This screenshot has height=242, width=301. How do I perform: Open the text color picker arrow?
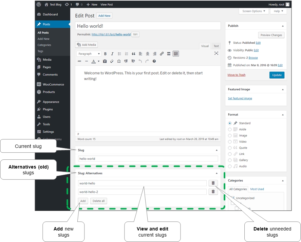tap(99, 61)
